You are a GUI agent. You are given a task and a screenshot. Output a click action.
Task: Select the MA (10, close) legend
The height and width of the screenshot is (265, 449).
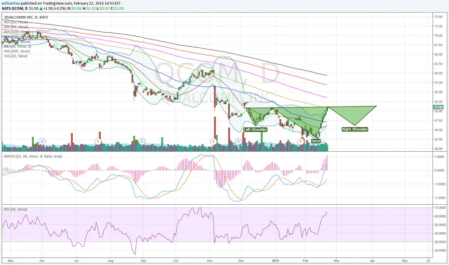click(16, 22)
